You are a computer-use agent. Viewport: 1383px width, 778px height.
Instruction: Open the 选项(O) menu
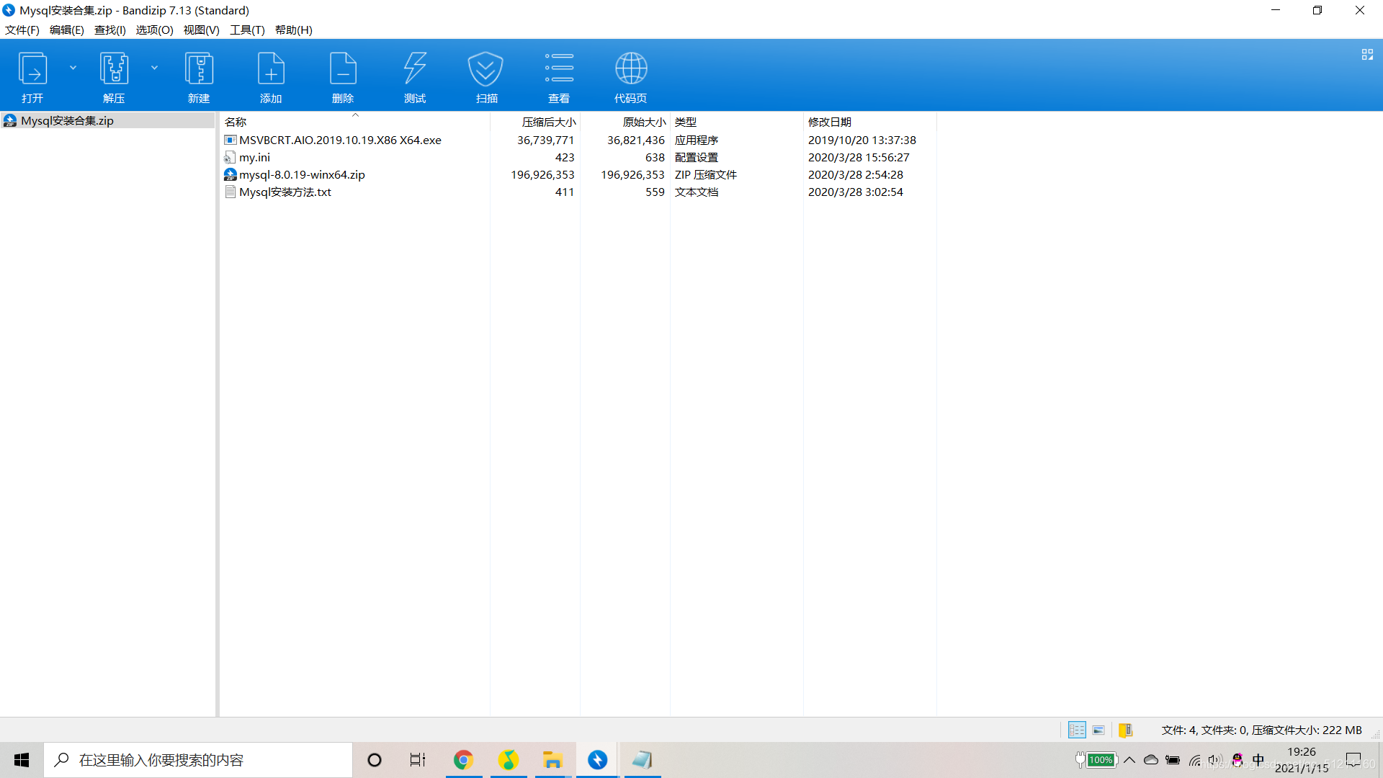tap(154, 30)
